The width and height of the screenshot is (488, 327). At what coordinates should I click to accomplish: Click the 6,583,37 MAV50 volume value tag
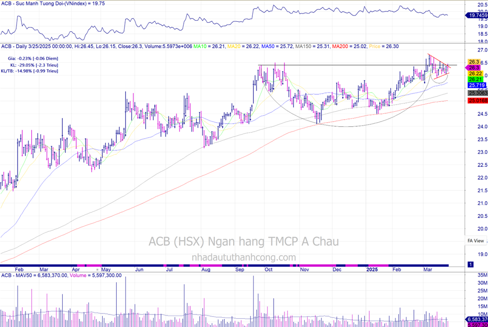[x=476, y=319]
